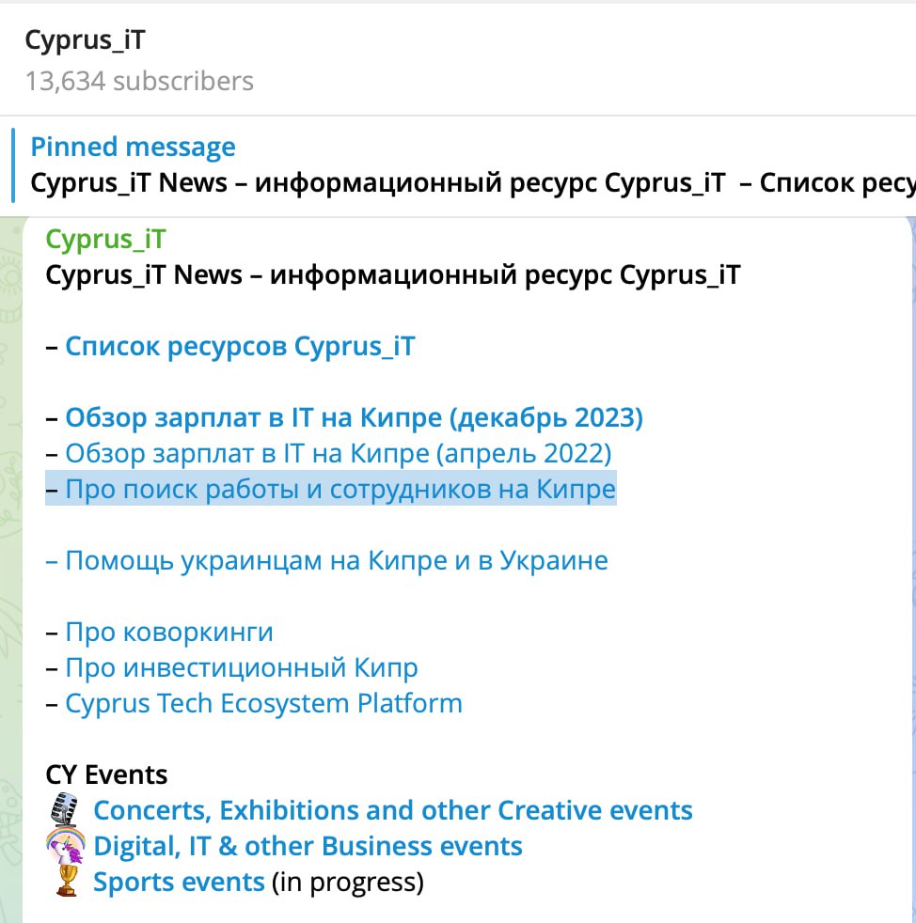Image resolution: width=916 pixels, height=923 pixels.
Task: Open the Cyprus_iT channel header title
Action: (x=85, y=40)
